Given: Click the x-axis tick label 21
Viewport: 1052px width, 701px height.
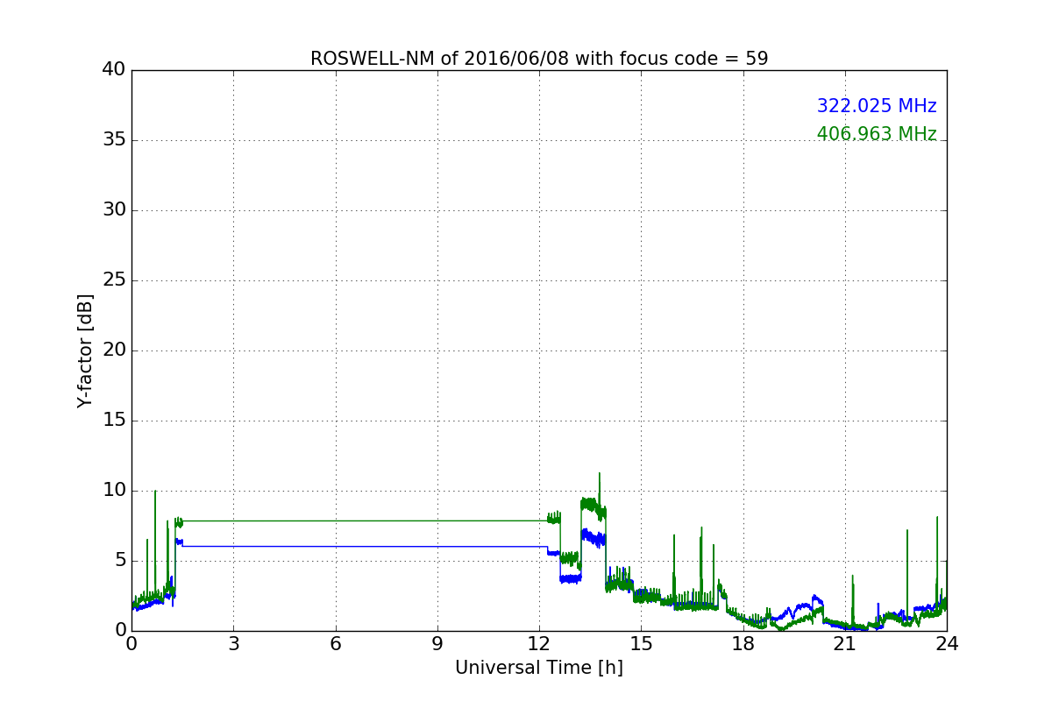Looking at the screenshot, I should point(845,644).
